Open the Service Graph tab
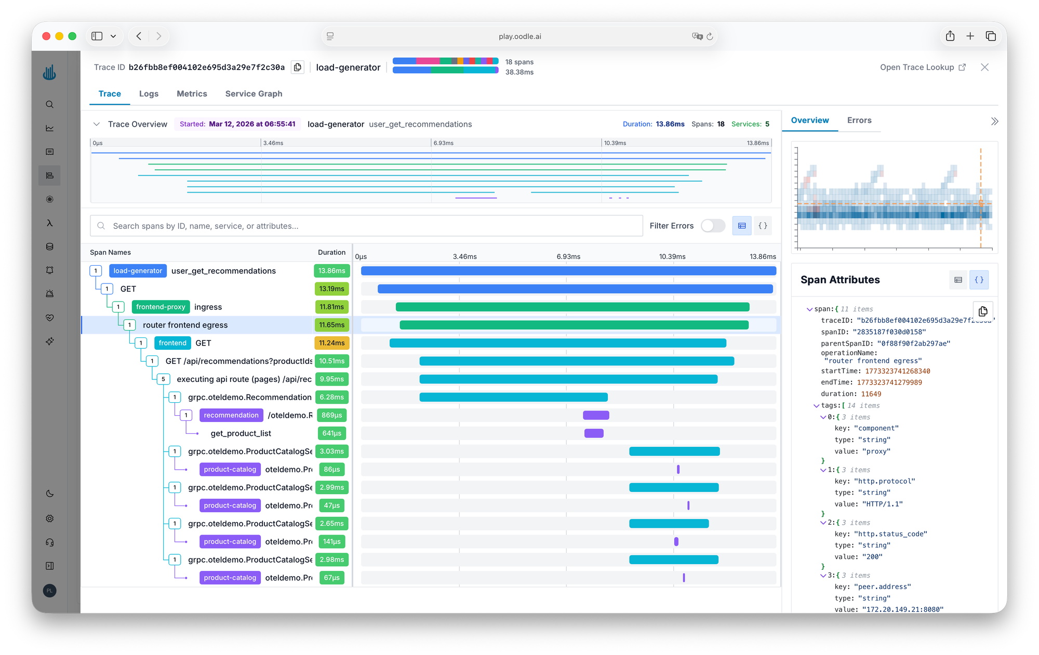This screenshot has width=1039, height=655. point(254,94)
